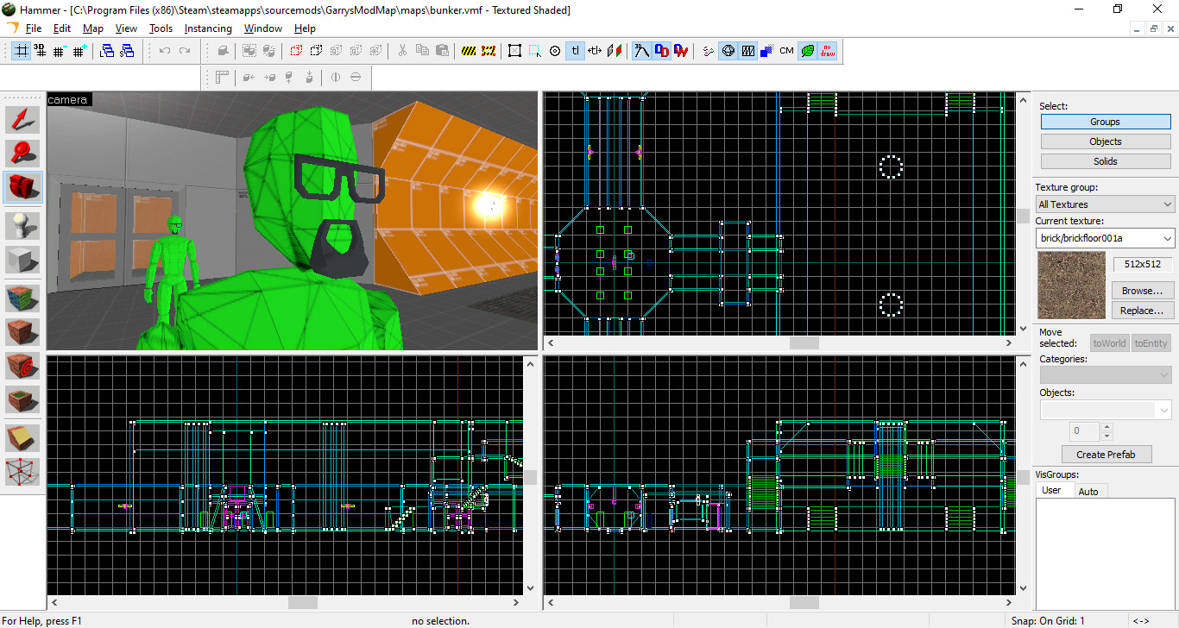Click the Replace... texture button

pos(1141,311)
